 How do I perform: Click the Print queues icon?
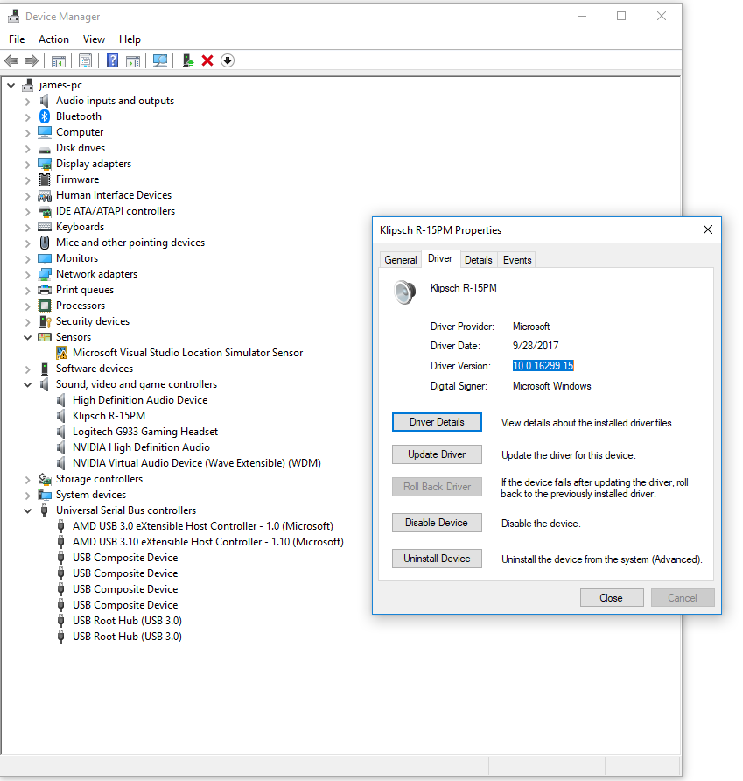(x=45, y=290)
